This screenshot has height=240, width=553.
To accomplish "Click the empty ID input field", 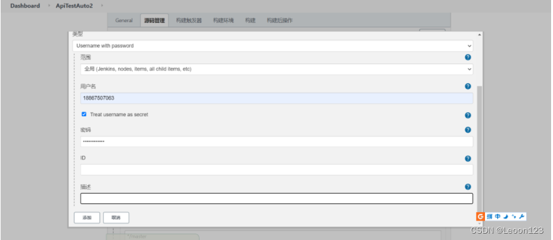I will pos(276,170).
